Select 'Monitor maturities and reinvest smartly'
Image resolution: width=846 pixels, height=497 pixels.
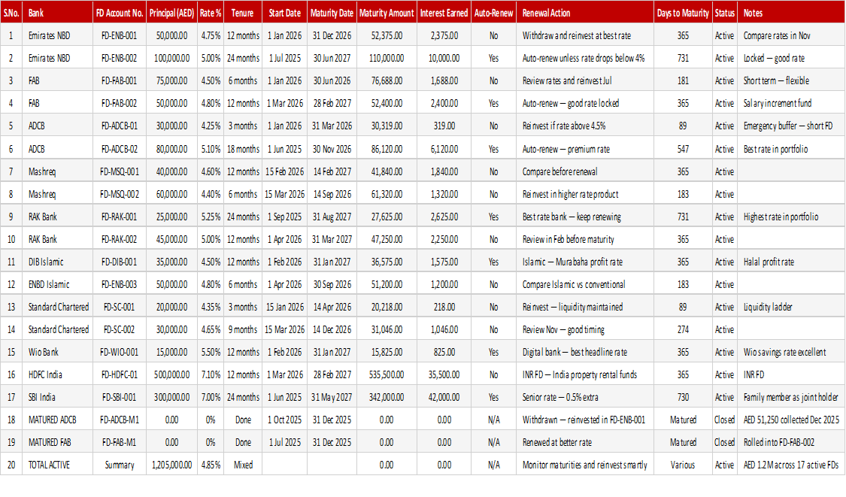pyautogui.click(x=584, y=465)
